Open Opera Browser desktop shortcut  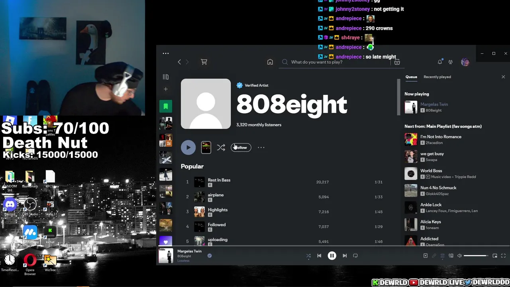30,265
